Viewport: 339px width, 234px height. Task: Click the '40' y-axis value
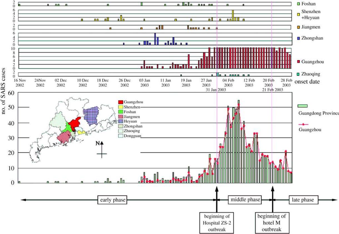click(x=11, y=123)
